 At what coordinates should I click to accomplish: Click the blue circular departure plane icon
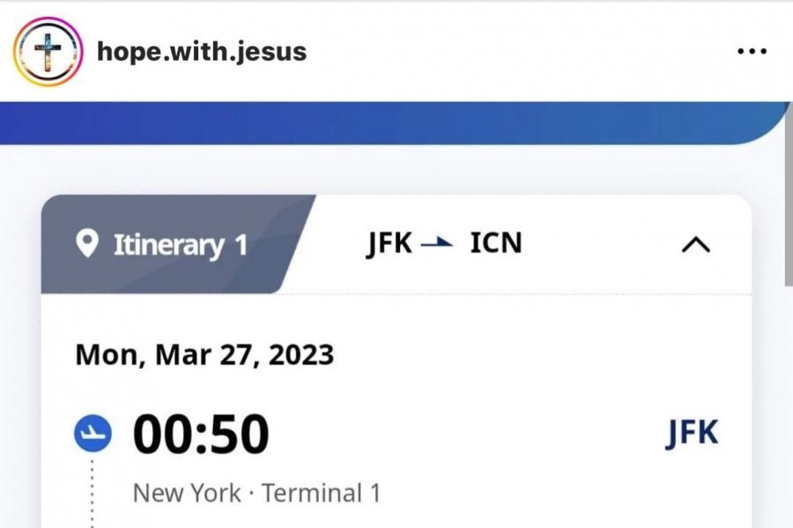coord(93,435)
